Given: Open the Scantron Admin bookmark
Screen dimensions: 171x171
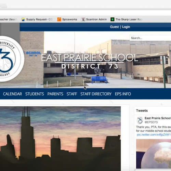Looking at the screenshot, I should [94, 19].
